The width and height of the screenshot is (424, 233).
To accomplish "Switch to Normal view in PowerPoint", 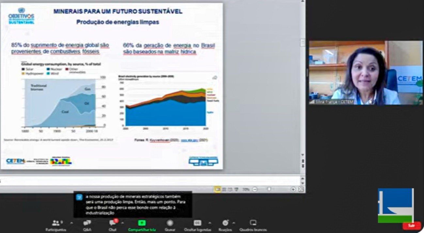I will (217, 189).
